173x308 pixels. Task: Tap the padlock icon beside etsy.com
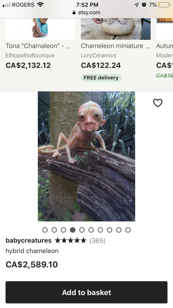coord(74,13)
